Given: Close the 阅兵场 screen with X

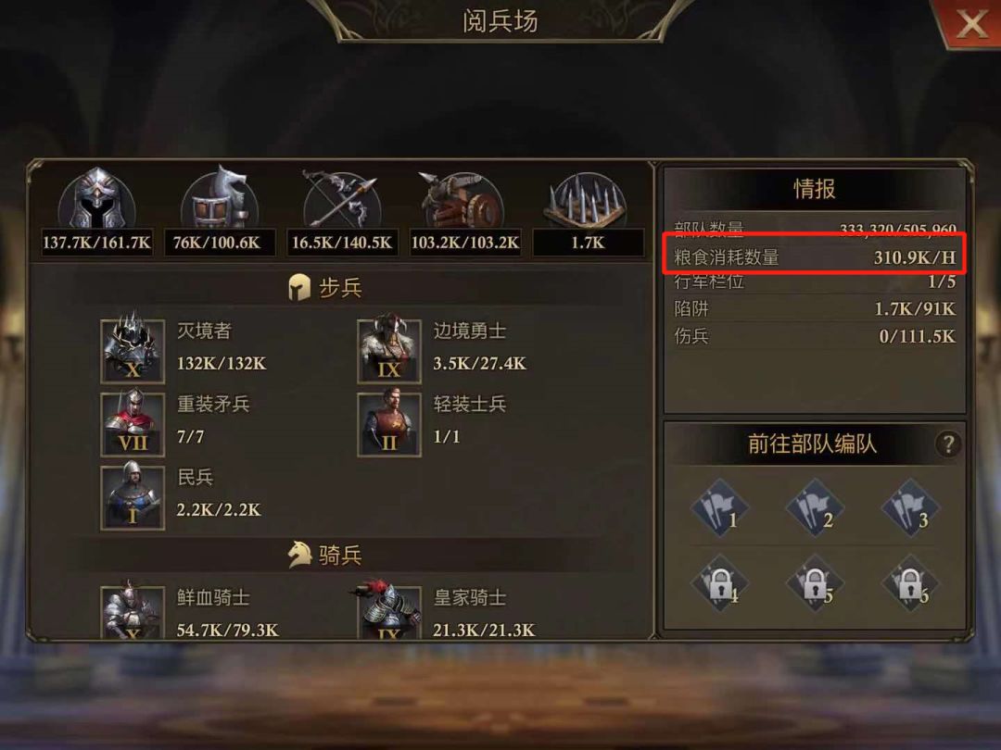Looking at the screenshot, I should [970, 24].
